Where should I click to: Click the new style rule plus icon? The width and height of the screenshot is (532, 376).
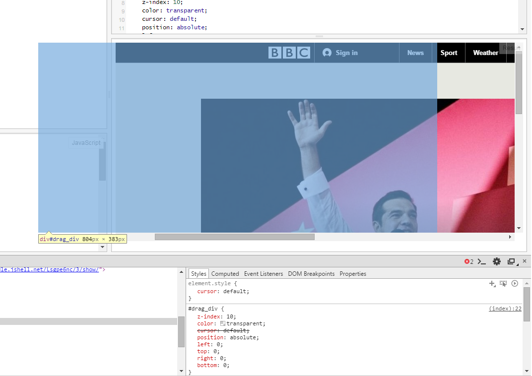(x=492, y=284)
